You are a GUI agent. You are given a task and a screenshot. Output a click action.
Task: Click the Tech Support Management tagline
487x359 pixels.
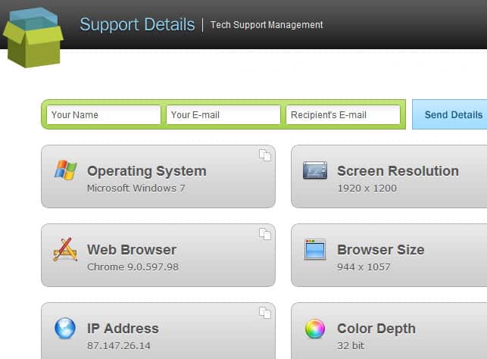click(267, 25)
